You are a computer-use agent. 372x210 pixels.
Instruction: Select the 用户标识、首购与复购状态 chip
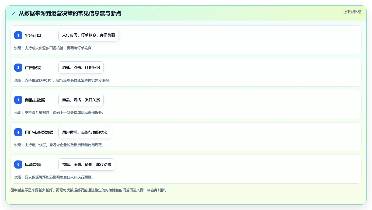85,132
